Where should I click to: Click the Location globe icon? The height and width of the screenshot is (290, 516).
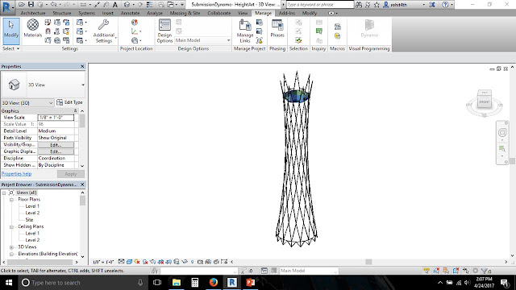coord(135,23)
